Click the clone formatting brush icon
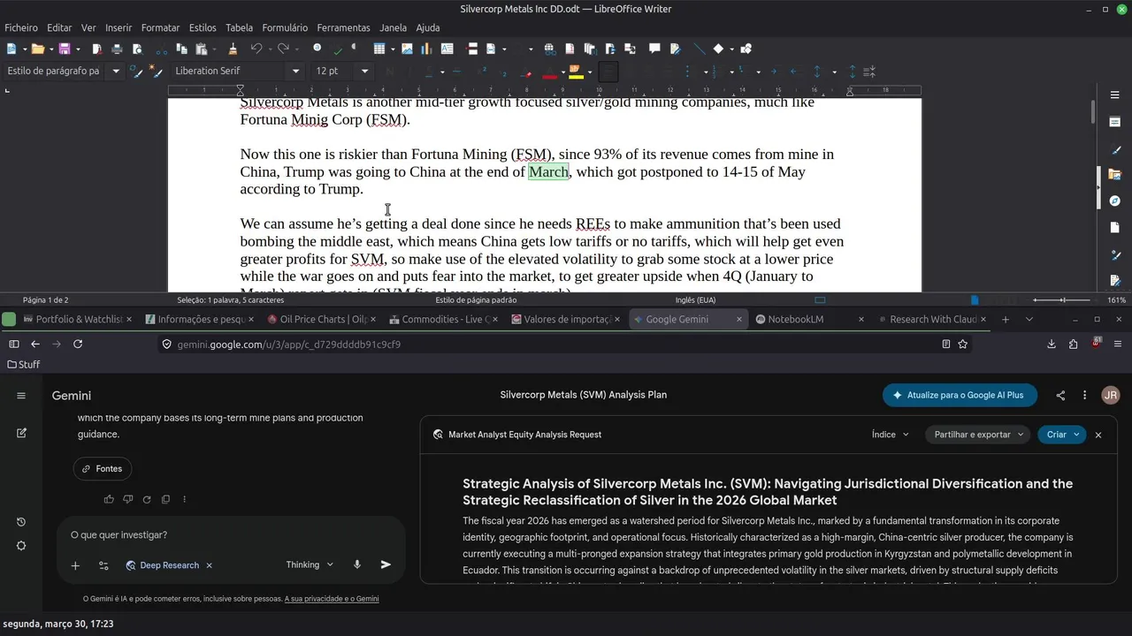1132x636 pixels. tap(233, 49)
